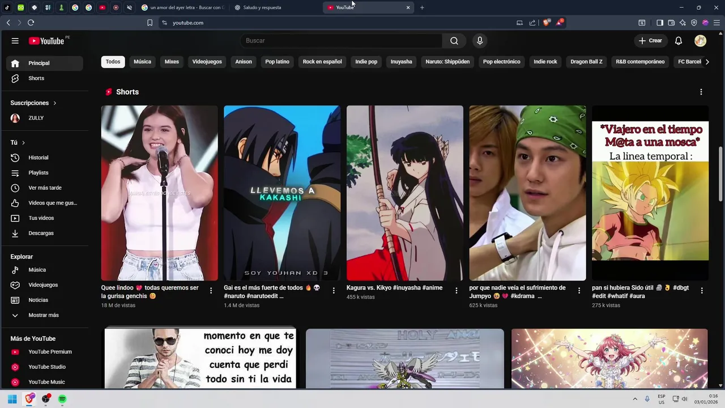Open options for Quee lindoo Short

click(211, 291)
